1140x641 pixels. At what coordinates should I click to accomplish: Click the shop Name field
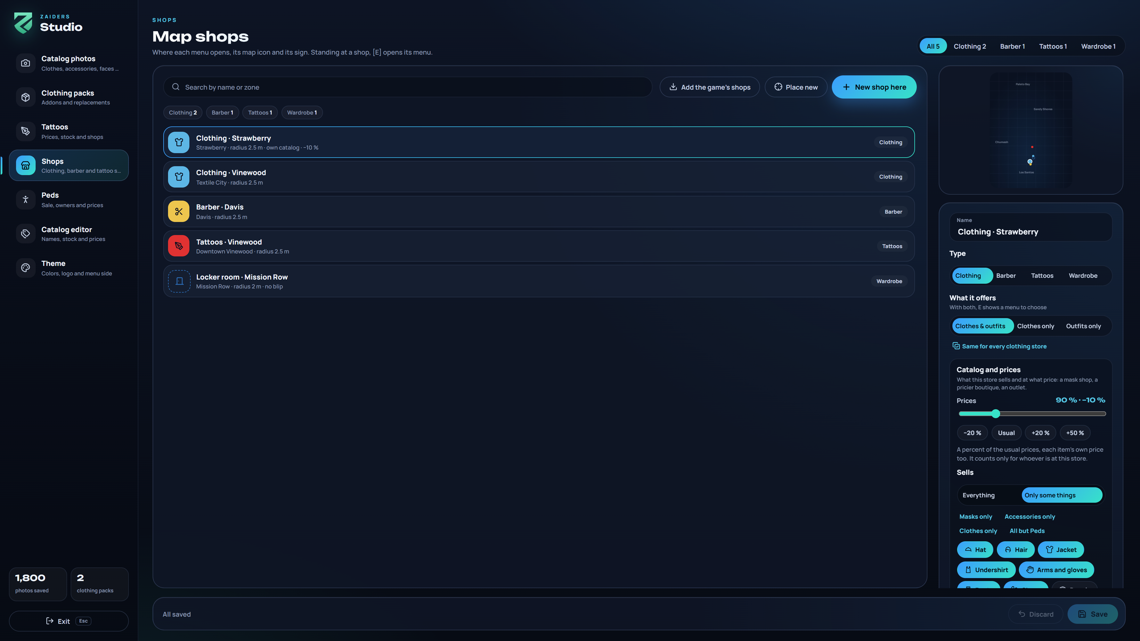[x=1031, y=227]
